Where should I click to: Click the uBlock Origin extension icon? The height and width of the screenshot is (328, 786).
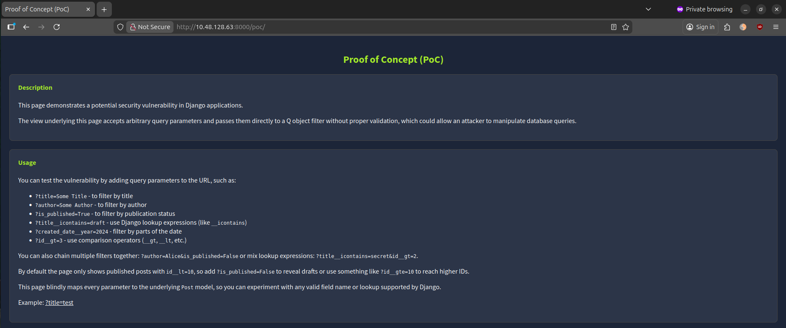(760, 27)
